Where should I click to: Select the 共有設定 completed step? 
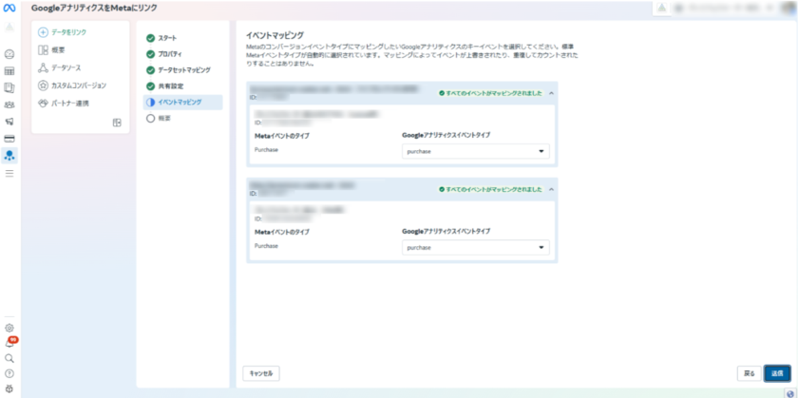(x=150, y=86)
